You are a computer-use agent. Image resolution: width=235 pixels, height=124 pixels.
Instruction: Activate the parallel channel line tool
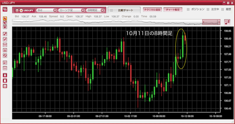click(x=5, y=55)
